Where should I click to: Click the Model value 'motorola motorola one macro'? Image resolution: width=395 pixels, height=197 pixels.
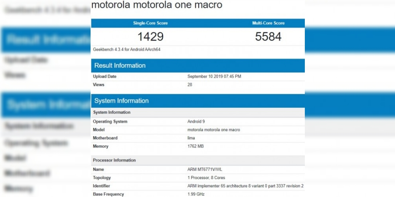point(213,130)
